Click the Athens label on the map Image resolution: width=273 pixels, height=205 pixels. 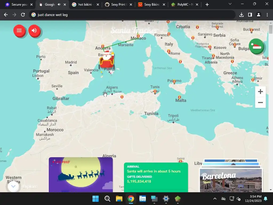pos(237,78)
